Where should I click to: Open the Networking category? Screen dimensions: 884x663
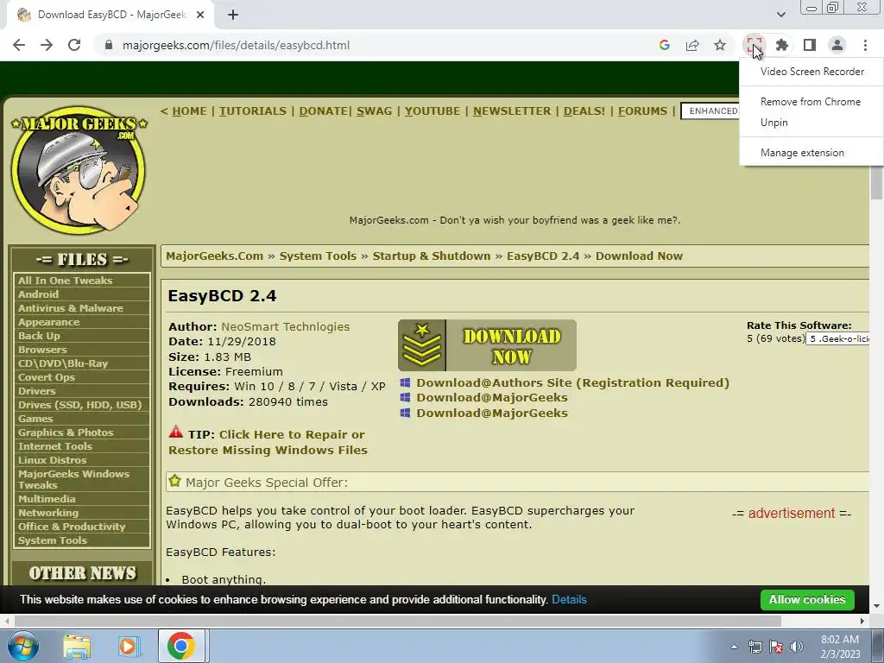click(x=48, y=513)
